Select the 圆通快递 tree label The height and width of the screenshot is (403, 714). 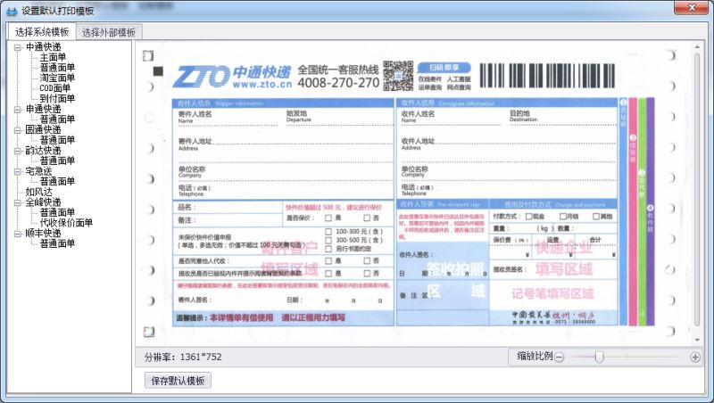43,129
